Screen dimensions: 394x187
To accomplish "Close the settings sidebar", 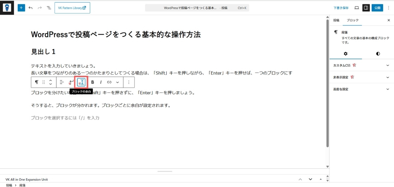I will (x=389, y=20).
